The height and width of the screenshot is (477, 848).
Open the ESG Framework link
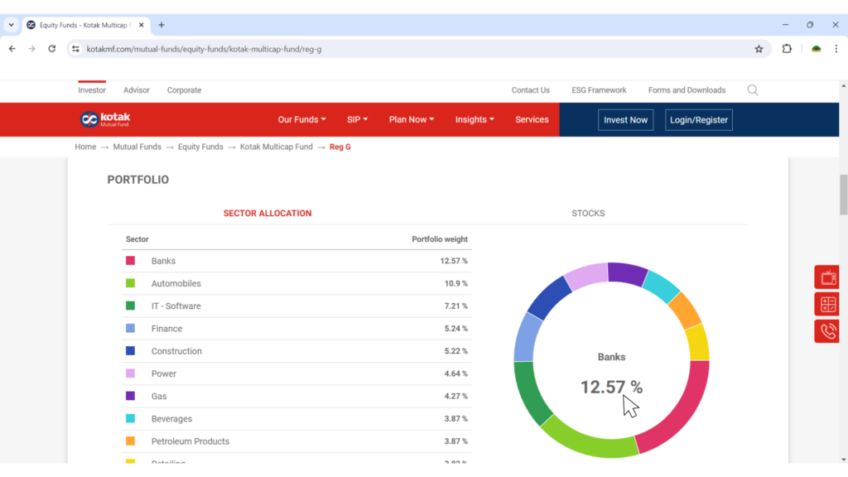click(x=599, y=90)
